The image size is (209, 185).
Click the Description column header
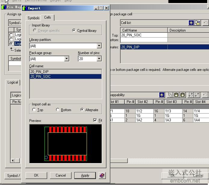(x=188, y=30)
